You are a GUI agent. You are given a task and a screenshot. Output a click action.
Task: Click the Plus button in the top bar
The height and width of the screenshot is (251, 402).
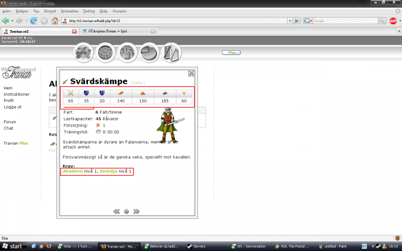[231, 53]
